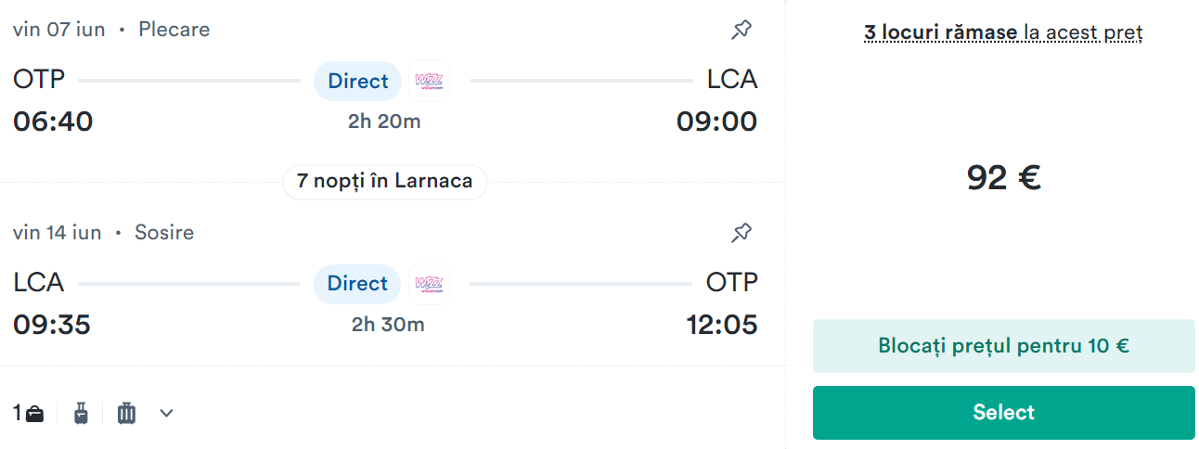Click the Direct badge on the return flight
1199x449 pixels.
tap(358, 283)
